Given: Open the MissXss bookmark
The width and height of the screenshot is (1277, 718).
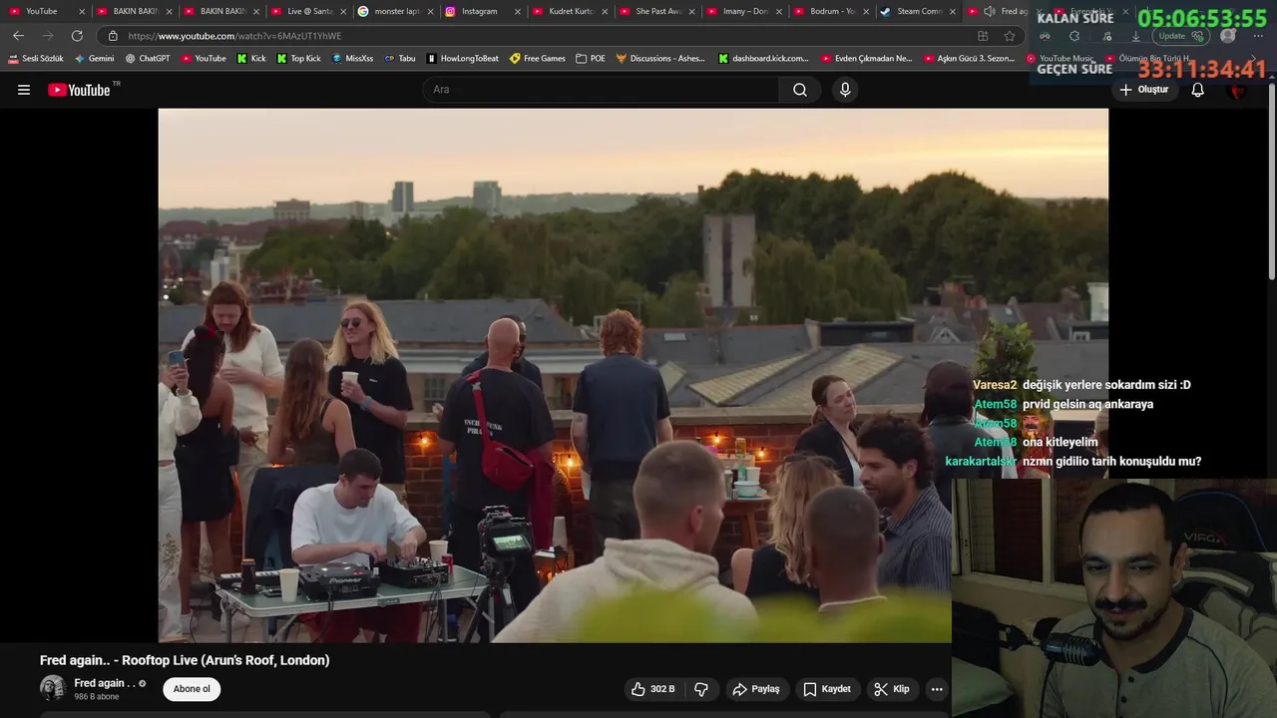Looking at the screenshot, I should pos(352,59).
